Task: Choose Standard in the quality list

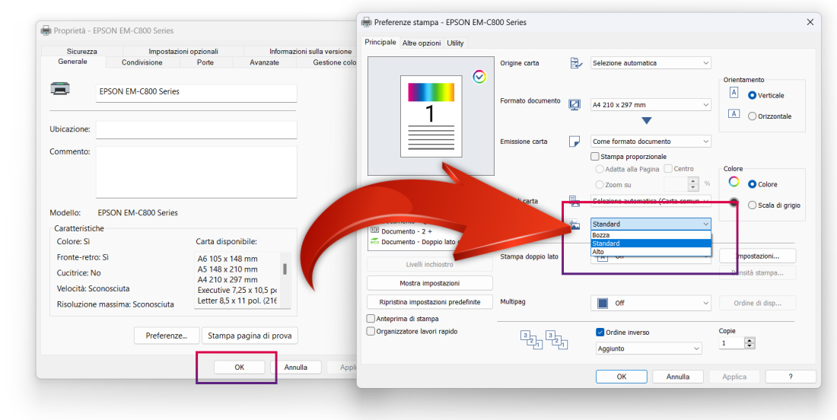Action: pyautogui.click(x=651, y=243)
